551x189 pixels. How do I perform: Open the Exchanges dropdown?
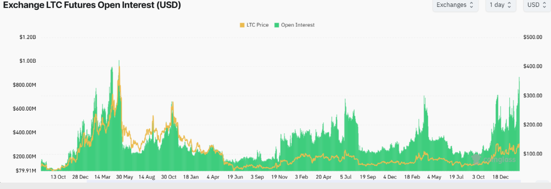coord(455,5)
